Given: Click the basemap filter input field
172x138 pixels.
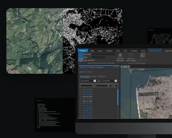Looking at the screenshot, I should tap(99, 57).
